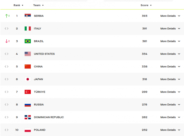Click the Poland flag icon

28,130
